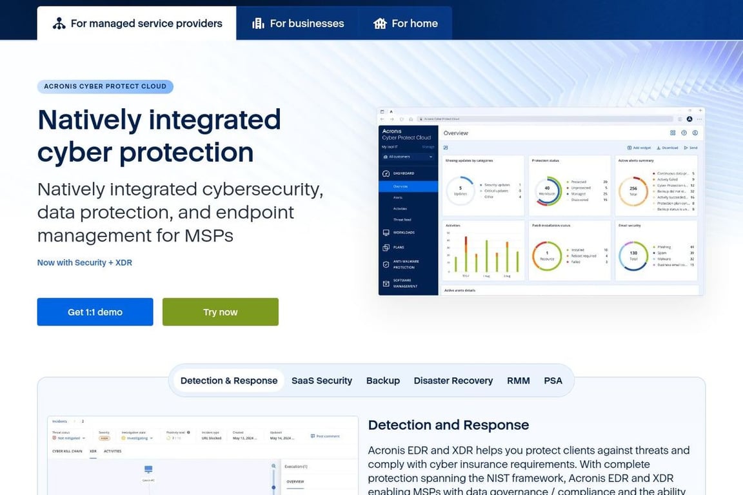
Task: Click the zoom magnifier icon in graph
Action: pyautogui.click(x=273, y=466)
